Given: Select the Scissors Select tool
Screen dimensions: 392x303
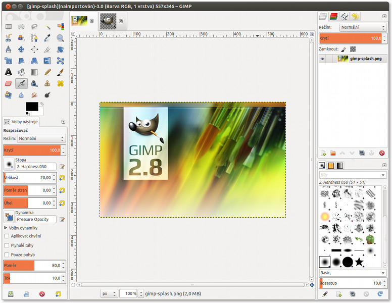Looking at the screenshot, I should 9,38.
